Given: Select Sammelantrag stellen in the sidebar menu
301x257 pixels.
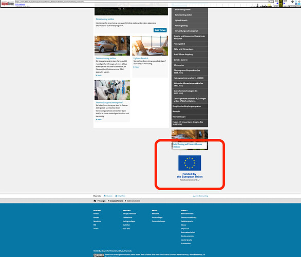Looking at the screenshot, I should [190, 15].
